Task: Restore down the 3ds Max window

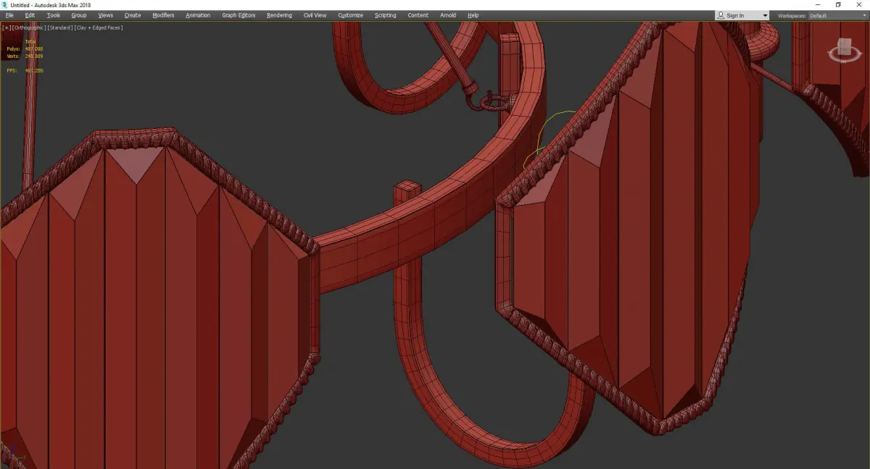Action: point(838,4)
